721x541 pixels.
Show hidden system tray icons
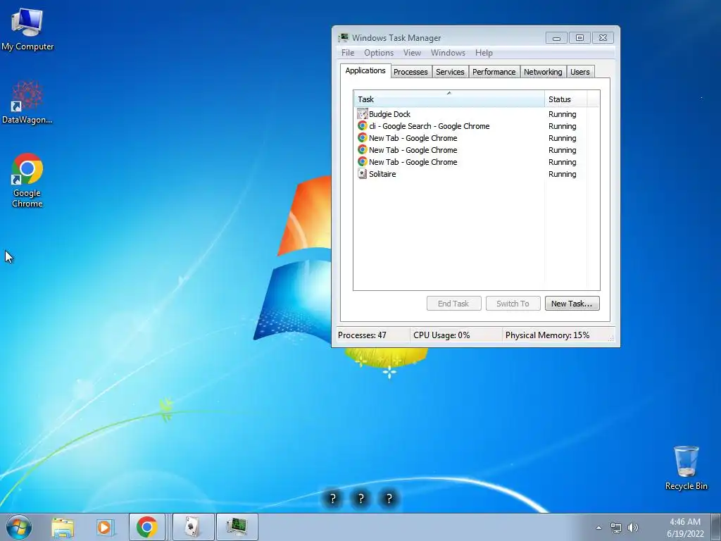pyautogui.click(x=598, y=528)
